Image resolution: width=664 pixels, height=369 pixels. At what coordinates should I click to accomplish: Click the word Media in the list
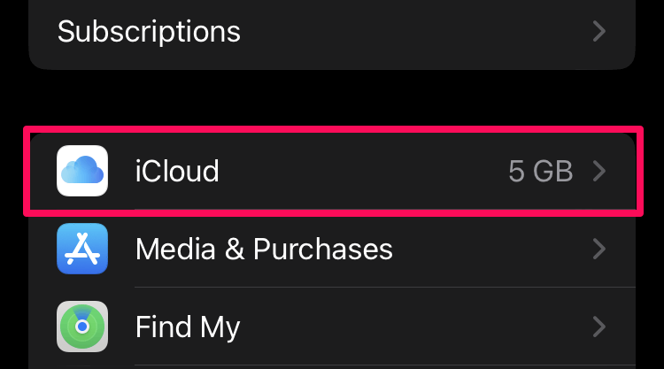click(x=176, y=249)
